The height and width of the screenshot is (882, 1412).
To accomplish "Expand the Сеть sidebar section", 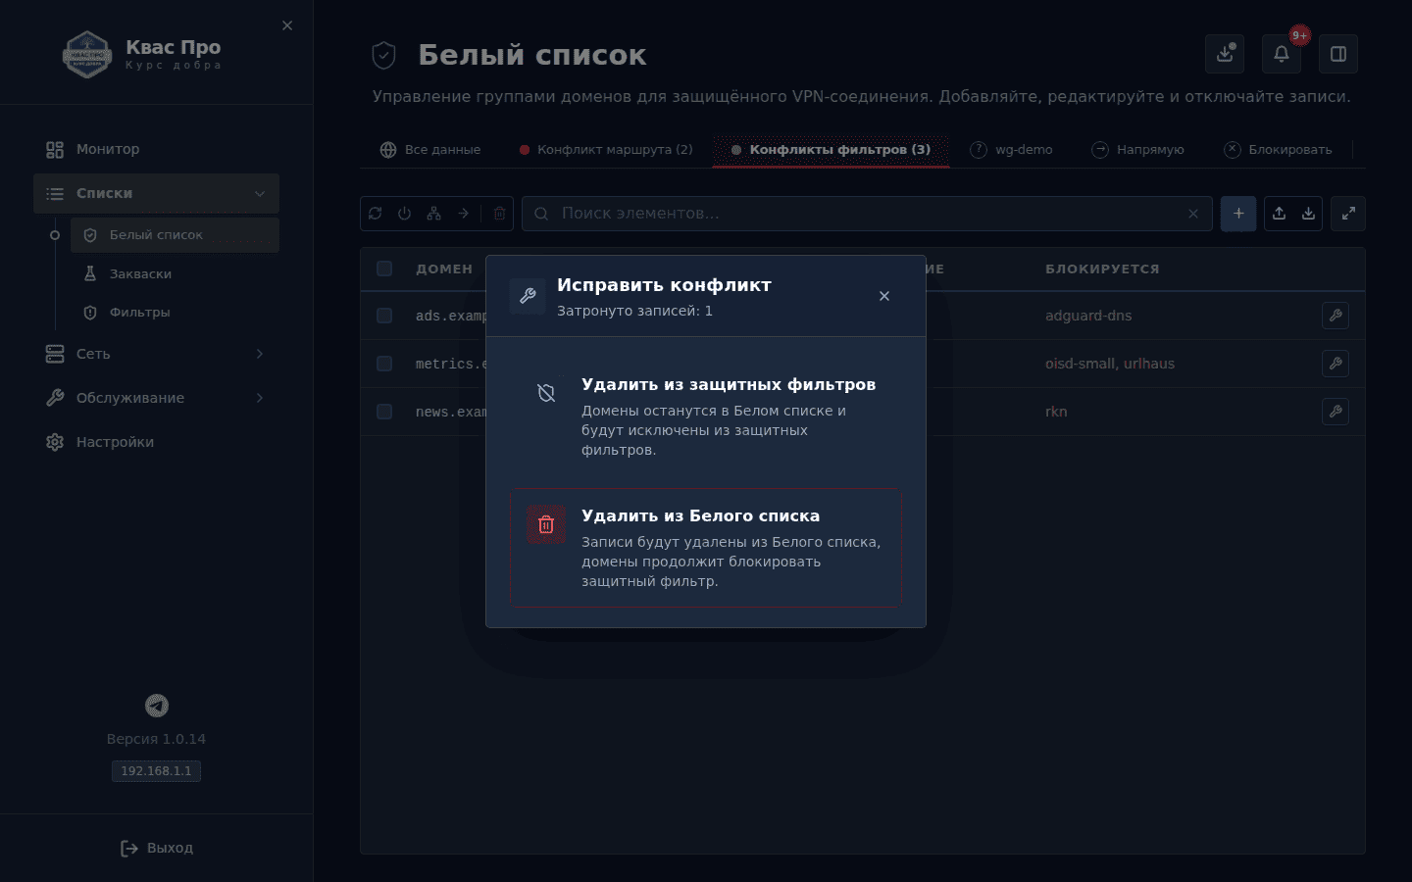I will (157, 354).
